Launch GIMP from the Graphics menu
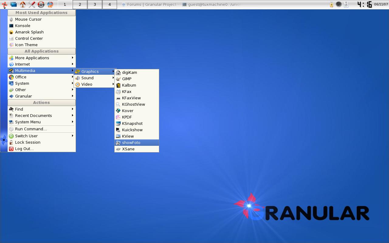This screenshot has width=389, height=243. coord(137,79)
